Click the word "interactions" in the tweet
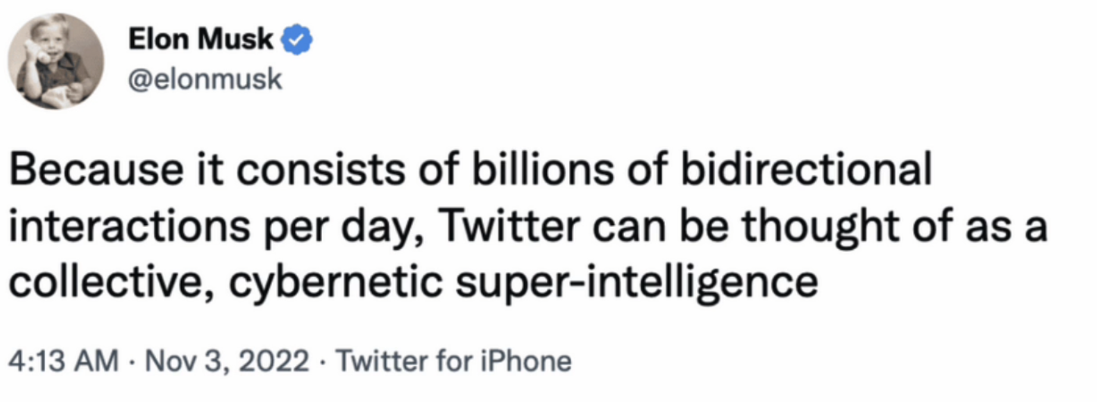 click(129, 227)
